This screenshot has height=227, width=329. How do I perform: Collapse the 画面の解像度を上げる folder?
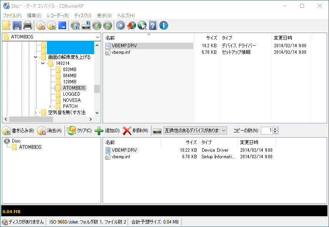coord(35,57)
